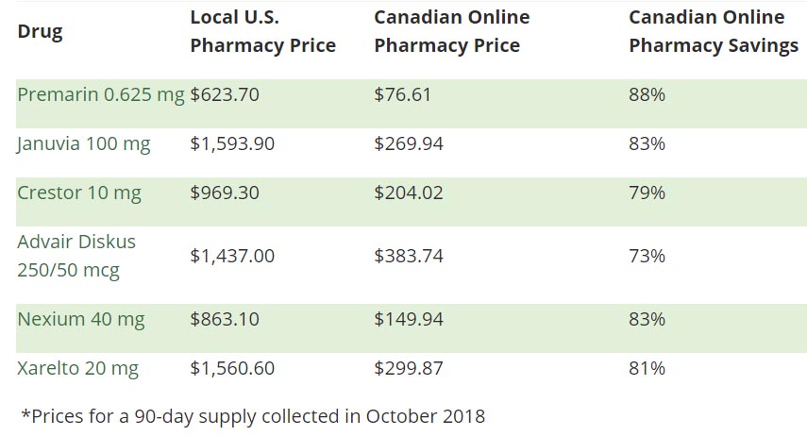This screenshot has width=807, height=436.
Task: Click the 81% Xarelto savings value
Action: coord(647,369)
